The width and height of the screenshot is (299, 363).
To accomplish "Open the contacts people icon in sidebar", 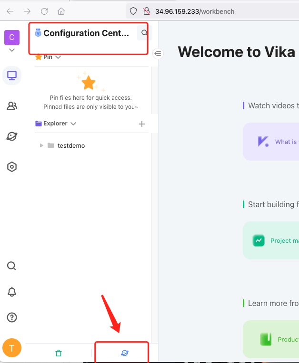I will coord(12,106).
